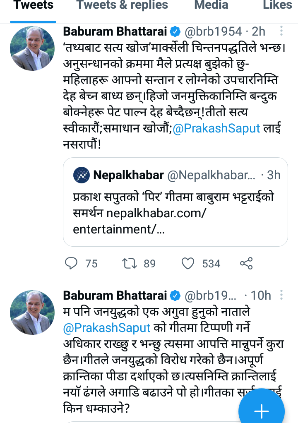
Task: Open the Likes tab
Action: pos(277,5)
